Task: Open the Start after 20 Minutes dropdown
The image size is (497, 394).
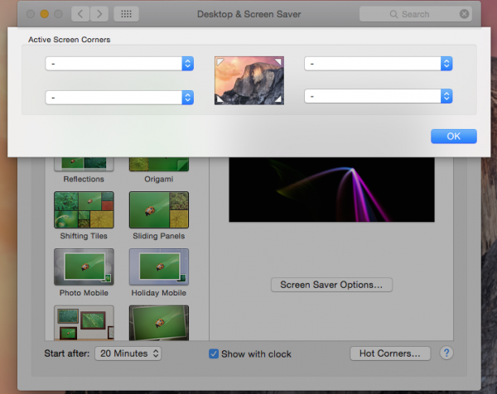Action: (127, 353)
